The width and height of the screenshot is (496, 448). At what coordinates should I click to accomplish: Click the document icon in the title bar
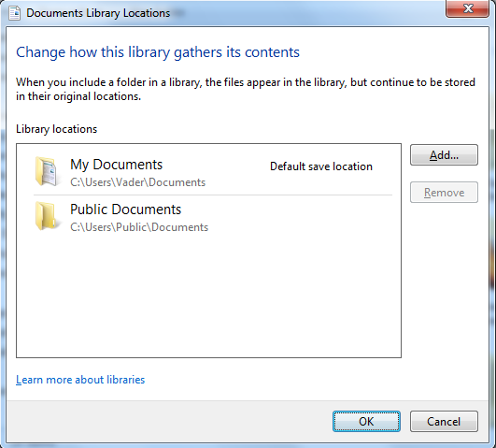15,13
